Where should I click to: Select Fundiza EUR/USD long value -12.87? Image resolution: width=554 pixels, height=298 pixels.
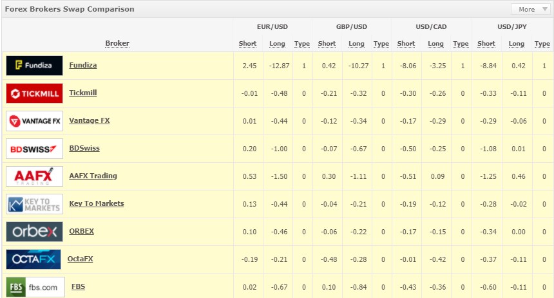tap(279, 66)
